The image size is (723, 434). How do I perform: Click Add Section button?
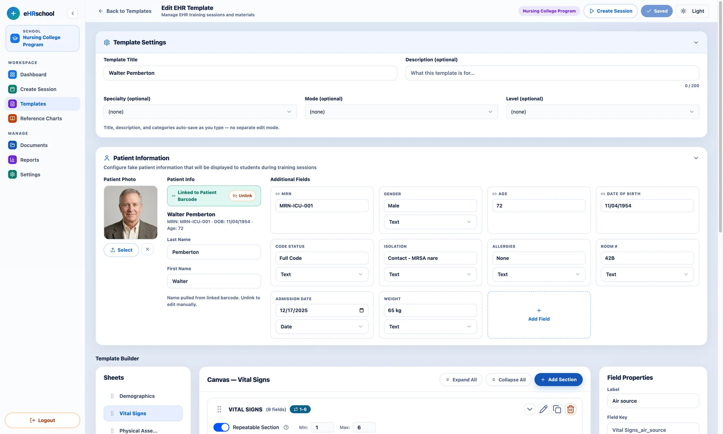[559, 379]
